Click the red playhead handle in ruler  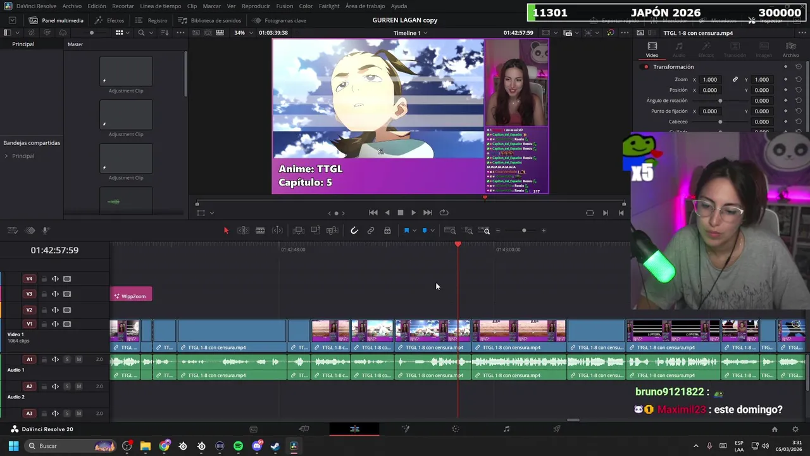click(x=458, y=244)
